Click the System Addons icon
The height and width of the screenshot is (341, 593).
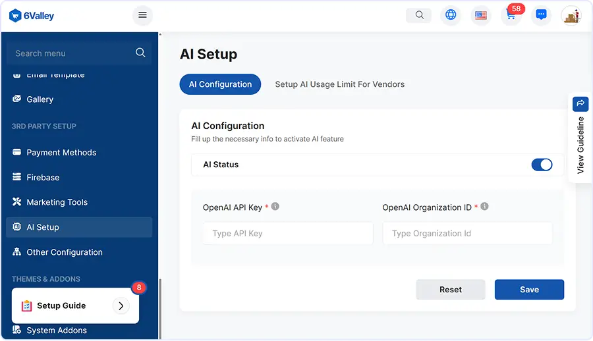point(16,330)
